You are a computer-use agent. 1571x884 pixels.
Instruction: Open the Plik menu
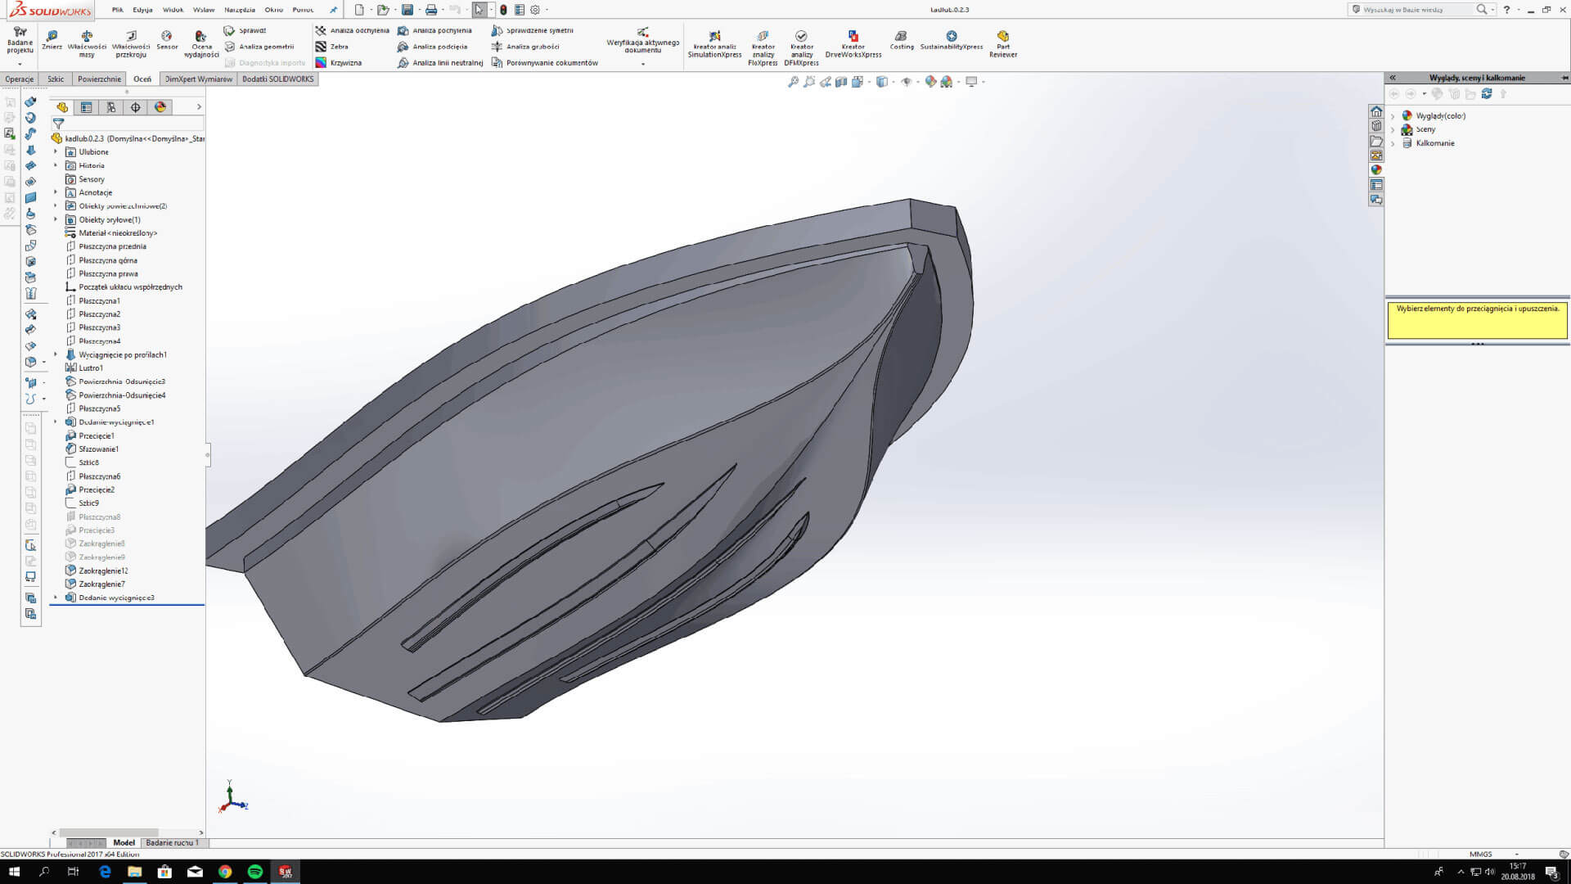(x=118, y=10)
